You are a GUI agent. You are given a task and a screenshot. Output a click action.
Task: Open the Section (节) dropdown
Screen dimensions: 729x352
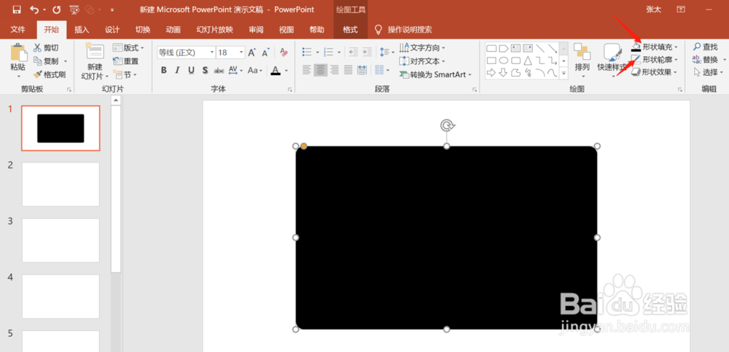click(x=125, y=74)
